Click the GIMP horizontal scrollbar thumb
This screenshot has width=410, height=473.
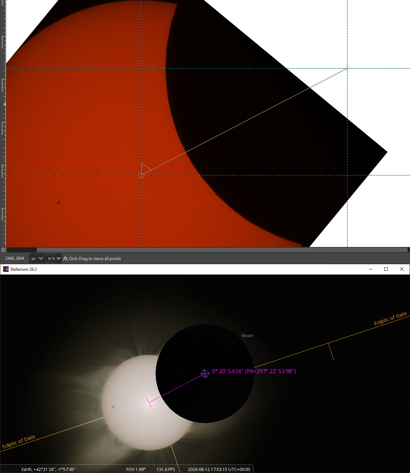222,250
